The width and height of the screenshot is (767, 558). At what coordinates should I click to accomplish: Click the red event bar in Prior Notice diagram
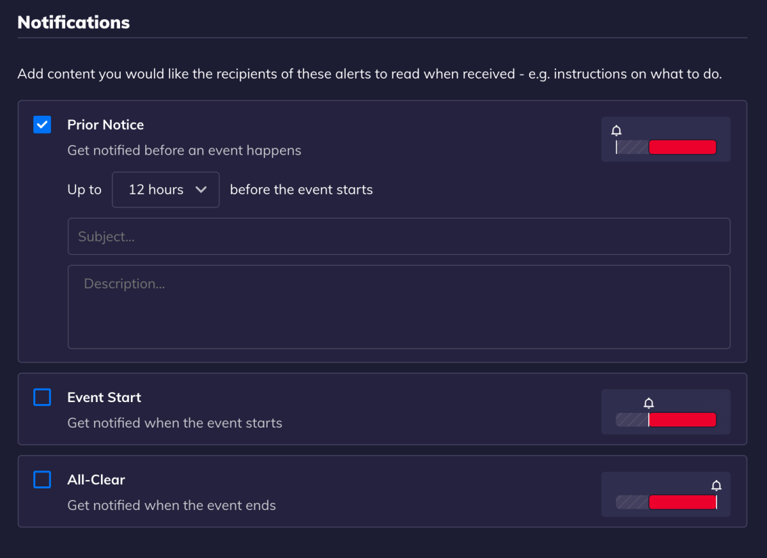coord(682,148)
